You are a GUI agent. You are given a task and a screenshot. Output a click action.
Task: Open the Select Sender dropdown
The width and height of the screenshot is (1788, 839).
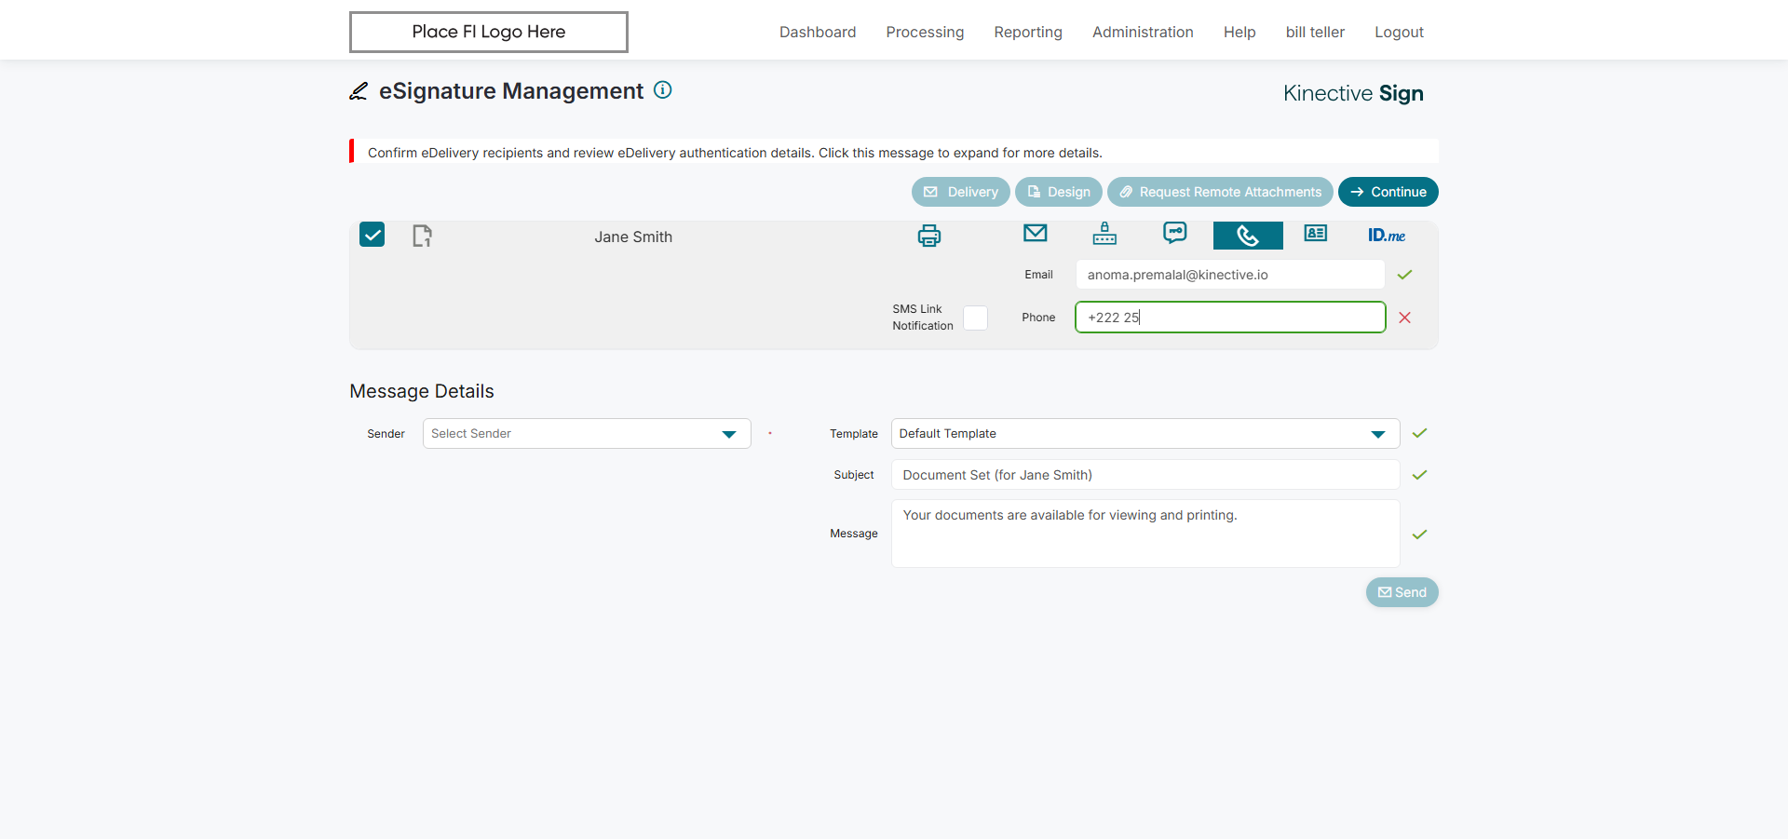coord(587,434)
